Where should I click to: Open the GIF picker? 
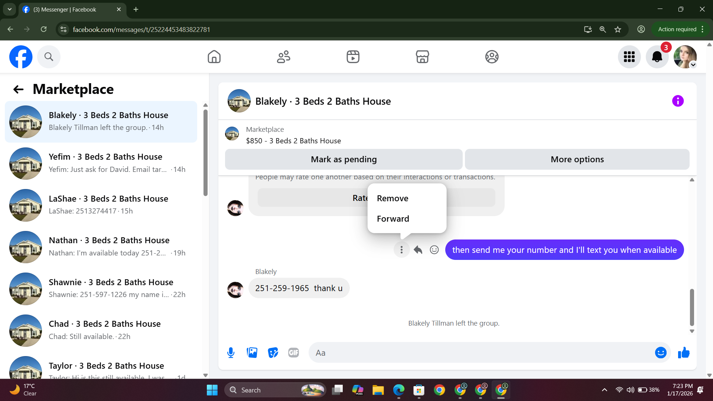click(293, 353)
